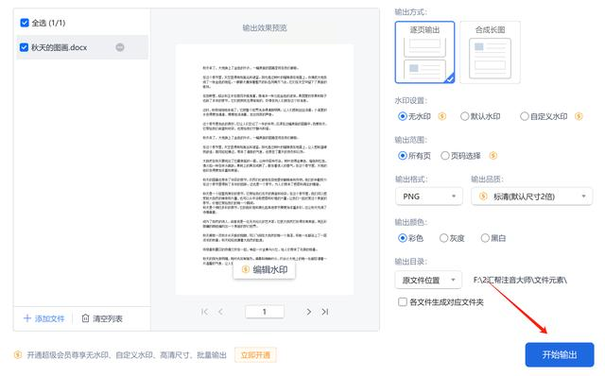This screenshot has width=605, height=376.
Task: Click the coin icon in quality dropdown
Action: (x=483, y=197)
